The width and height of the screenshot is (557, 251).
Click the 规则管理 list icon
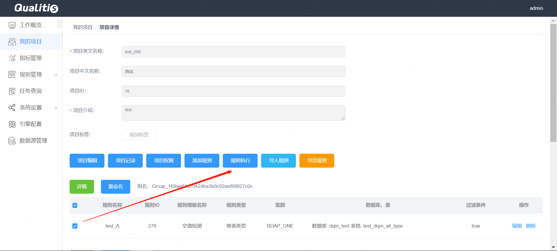coord(12,75)
